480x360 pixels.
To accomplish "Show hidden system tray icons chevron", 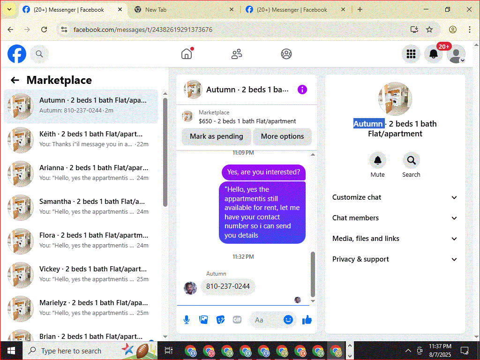I will (408, 351).
